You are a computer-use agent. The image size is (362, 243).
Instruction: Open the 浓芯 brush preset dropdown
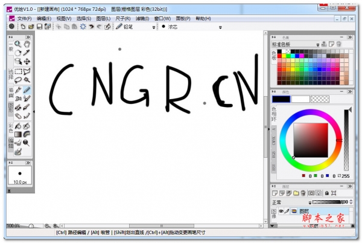220,27
